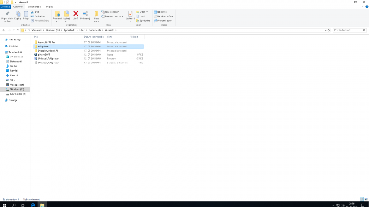Pin to Quick access with the pushpin icon
369x207 pixels.
click(x=7, y=16)
